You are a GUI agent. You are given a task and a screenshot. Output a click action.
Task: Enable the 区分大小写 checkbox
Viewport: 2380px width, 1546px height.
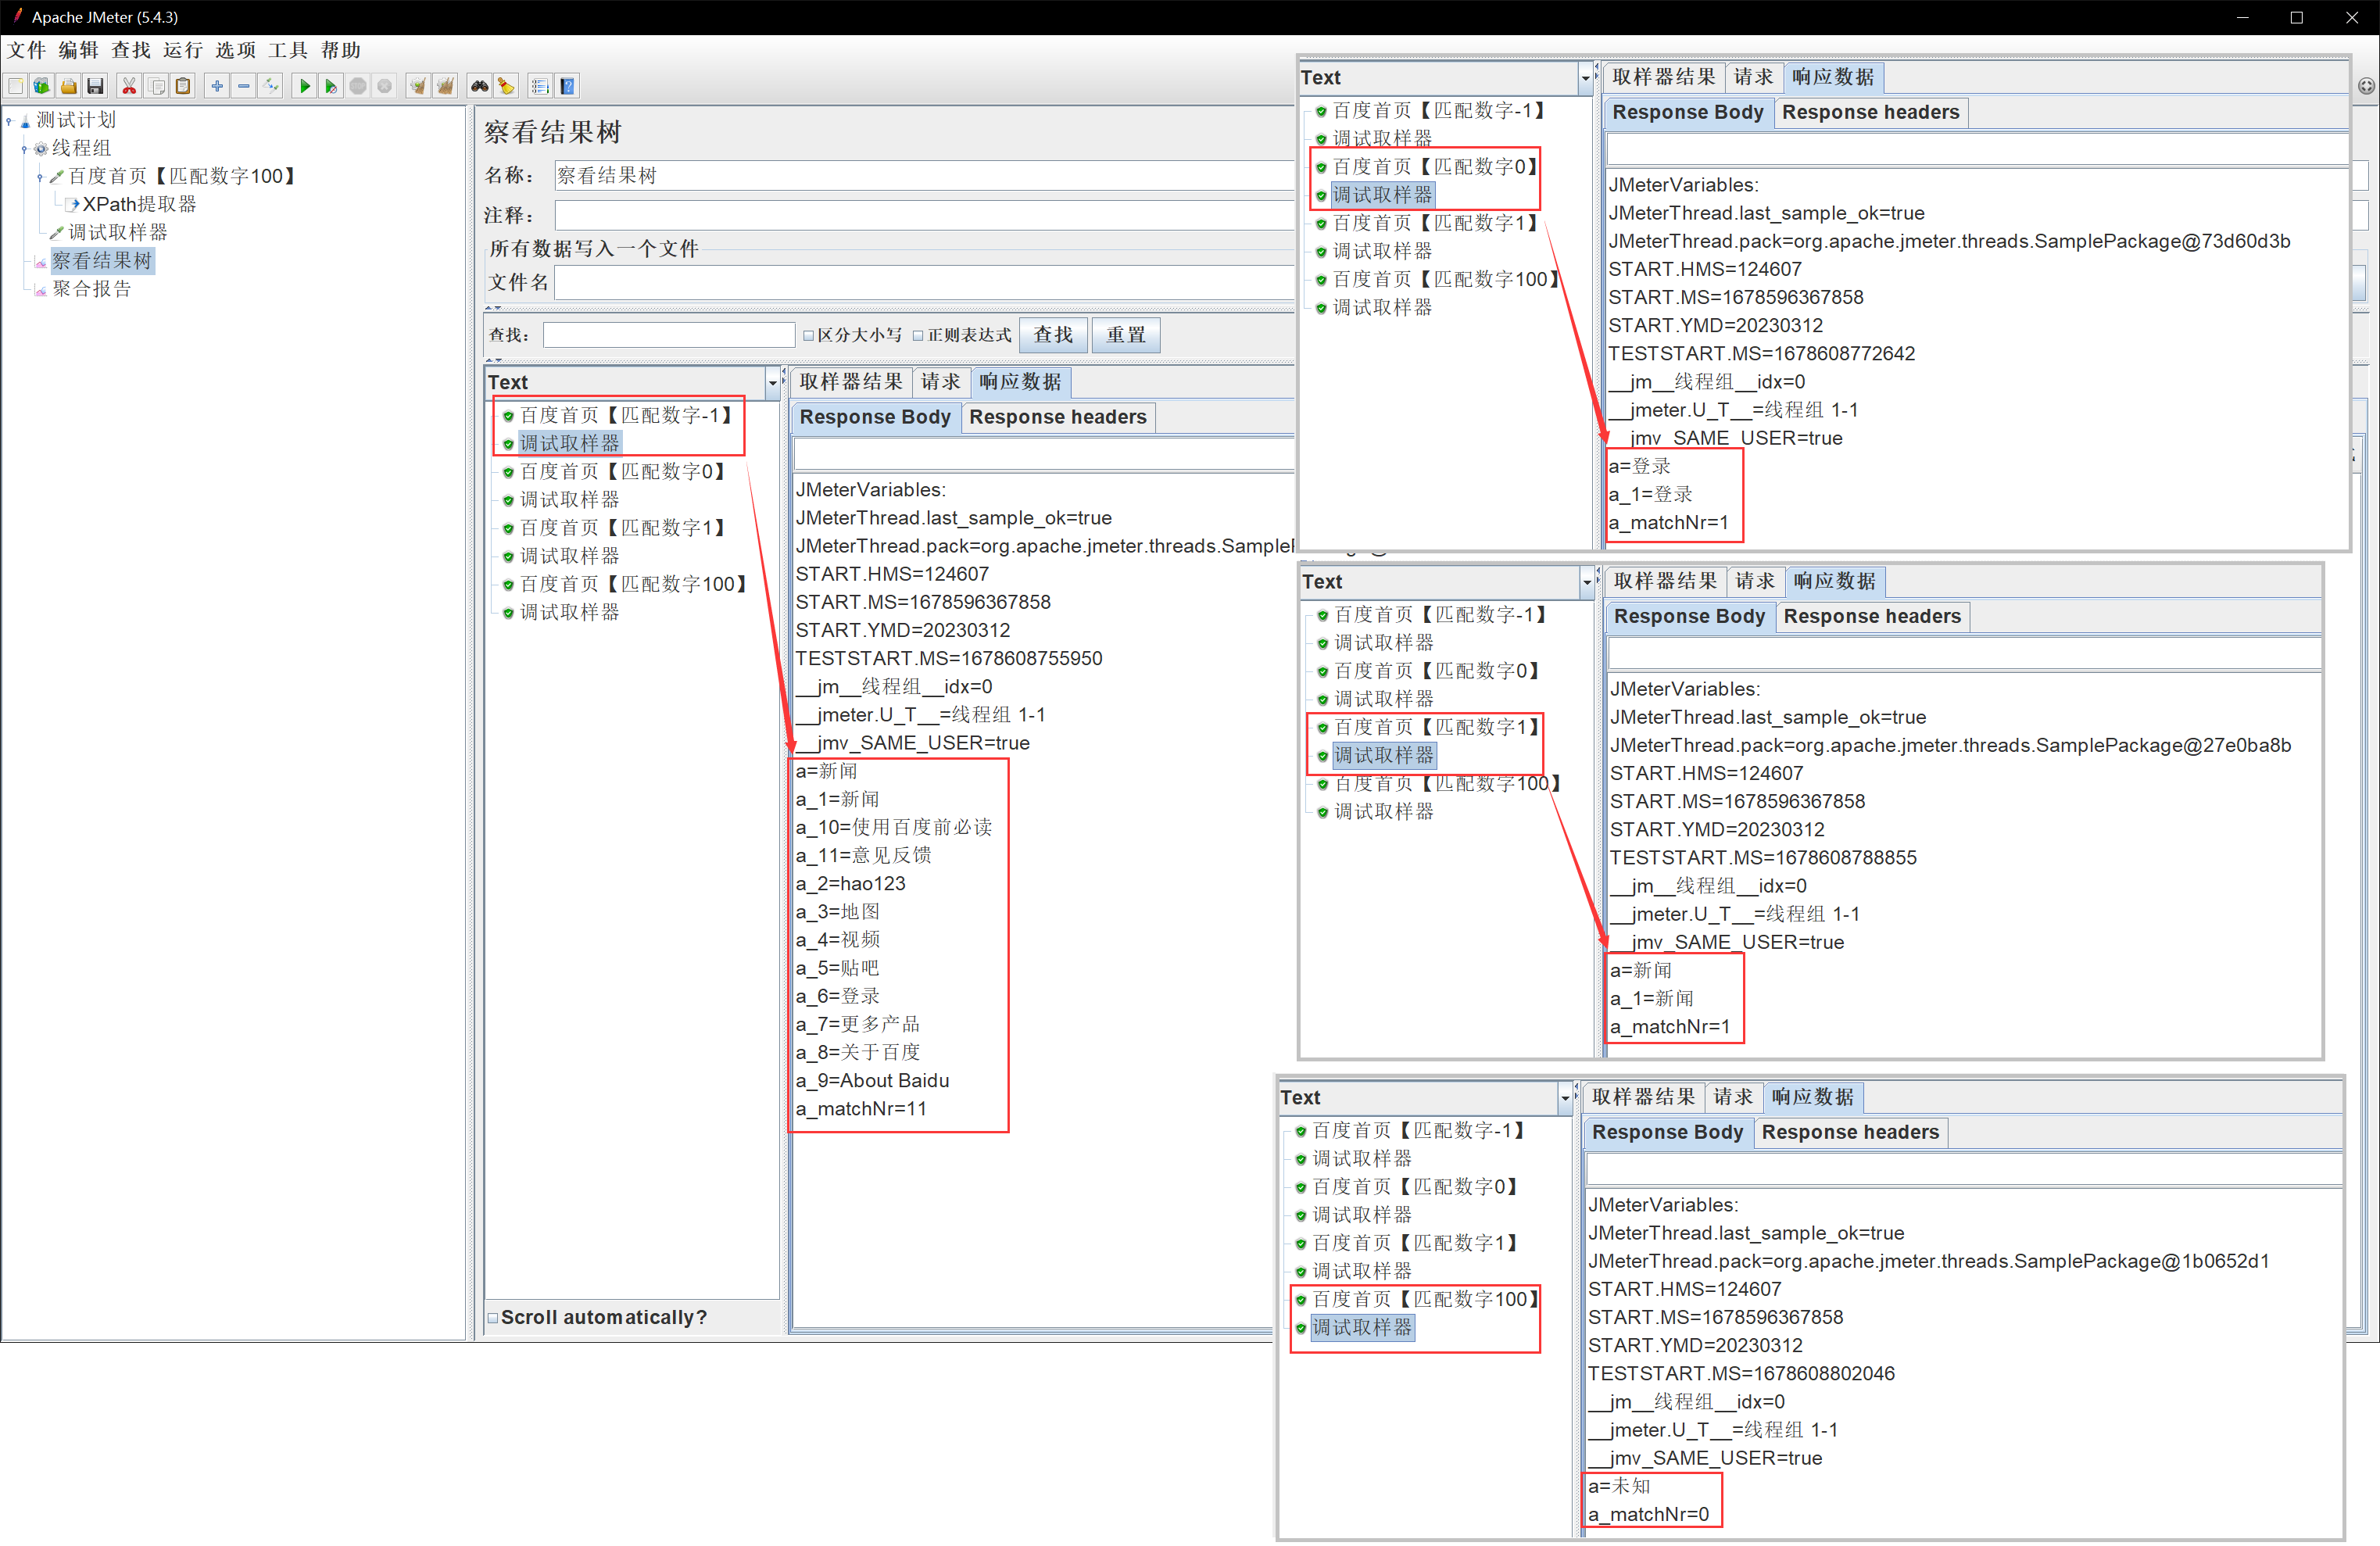809,336
